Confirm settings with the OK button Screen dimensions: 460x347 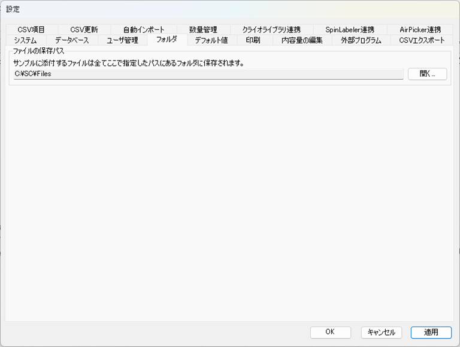click(330, 332)
